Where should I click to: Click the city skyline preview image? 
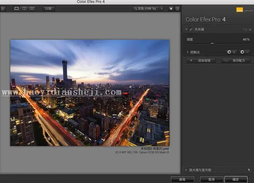90,93
